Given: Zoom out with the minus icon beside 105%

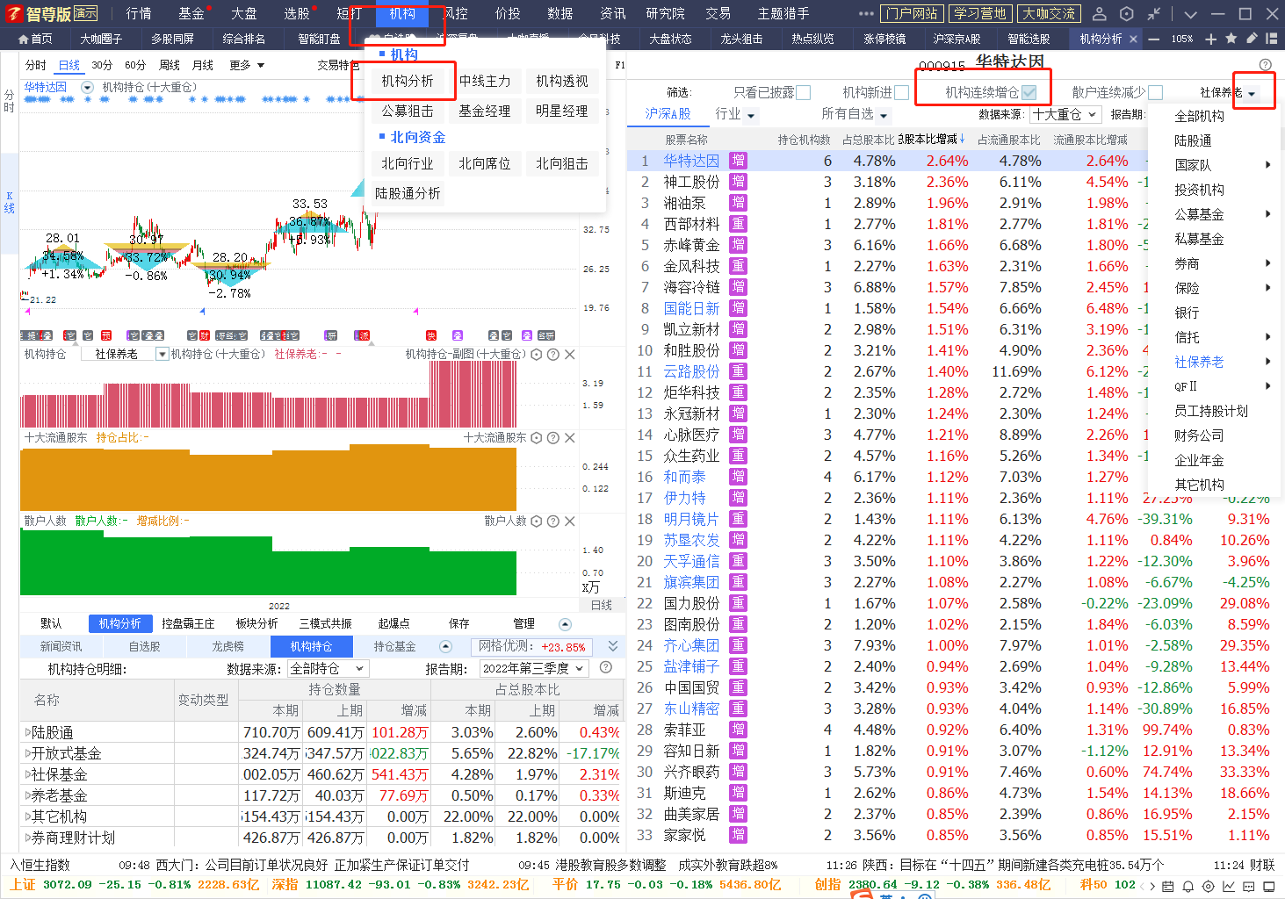Looking at the screenshot, I should point(1154,39).
